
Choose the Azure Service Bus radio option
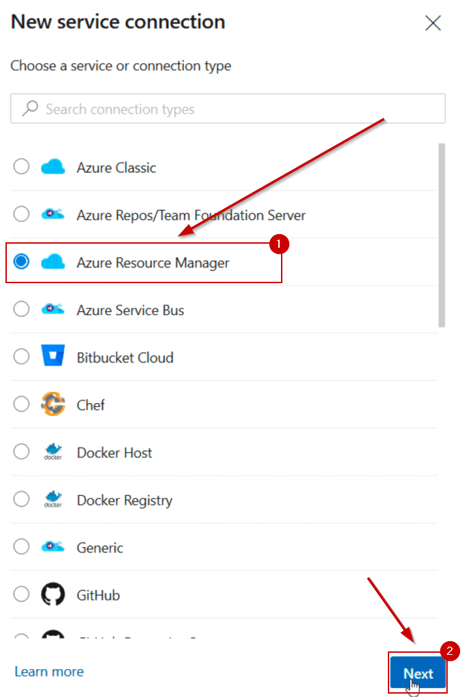22,310
